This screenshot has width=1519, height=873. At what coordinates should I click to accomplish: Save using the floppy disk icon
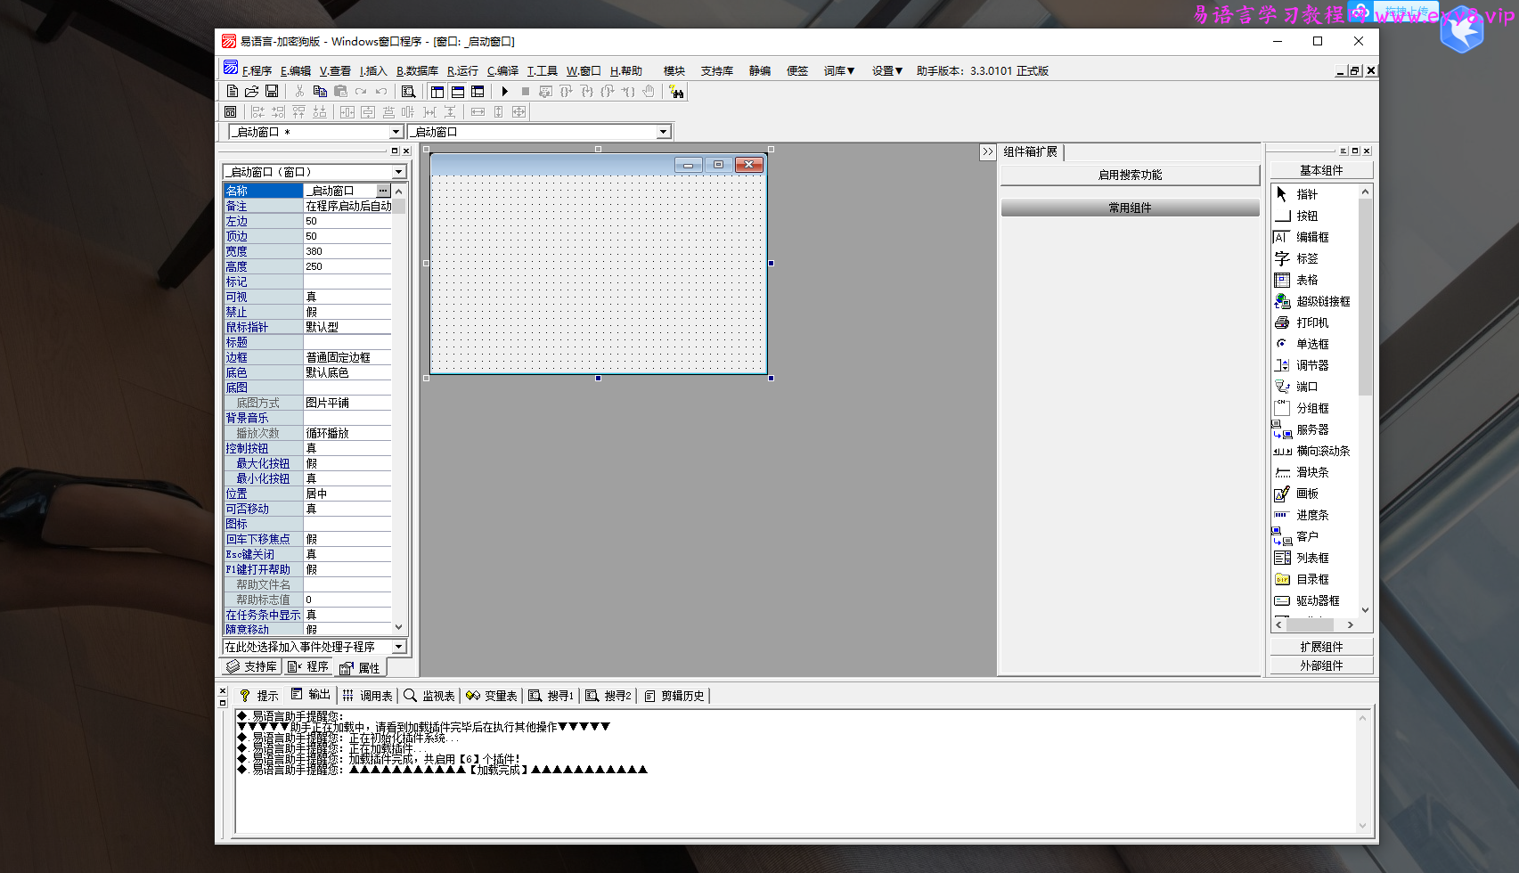click(272, 92)
